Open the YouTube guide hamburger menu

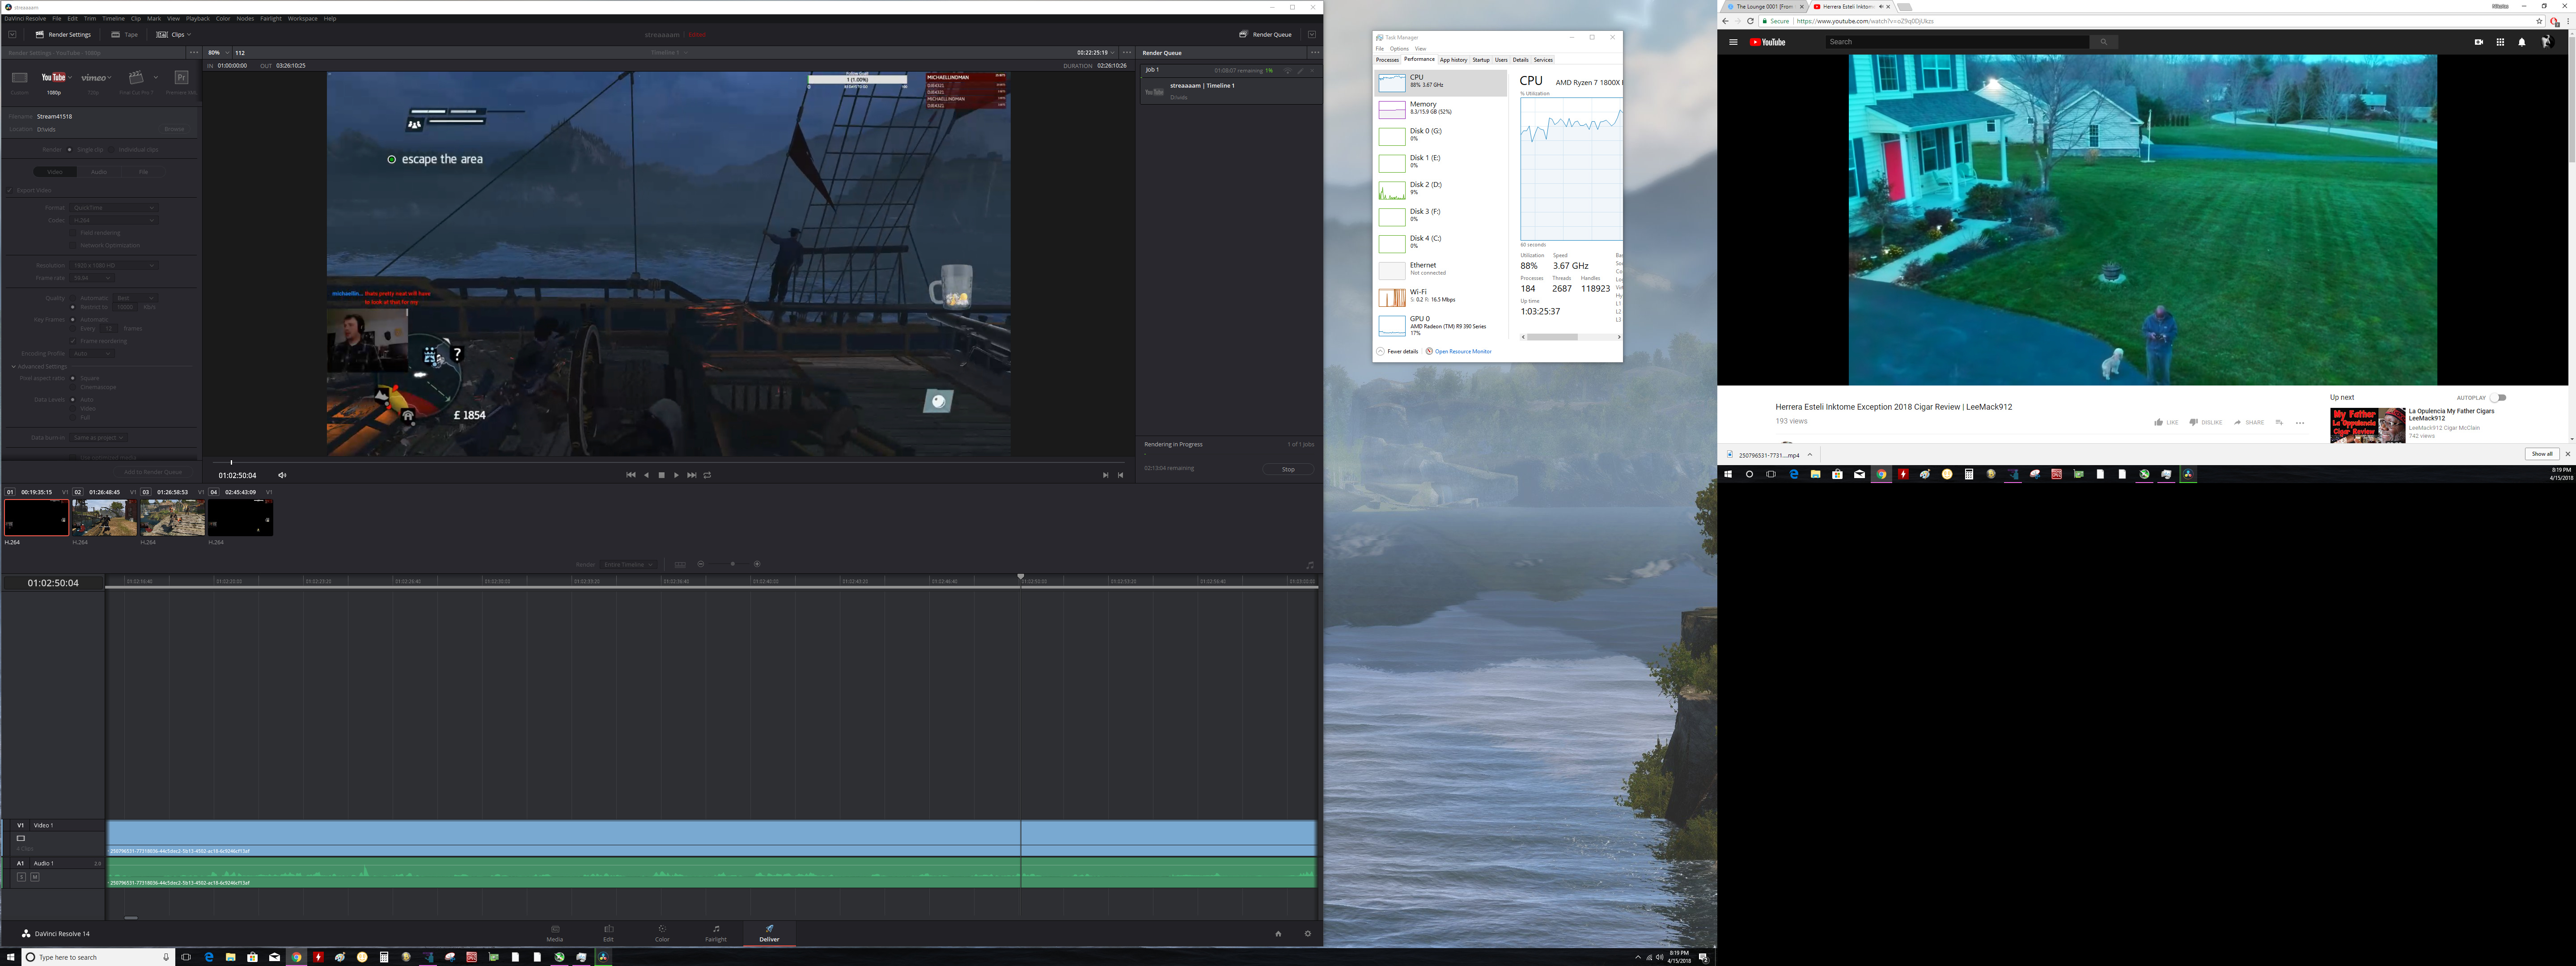click(x=1733, y=42)
